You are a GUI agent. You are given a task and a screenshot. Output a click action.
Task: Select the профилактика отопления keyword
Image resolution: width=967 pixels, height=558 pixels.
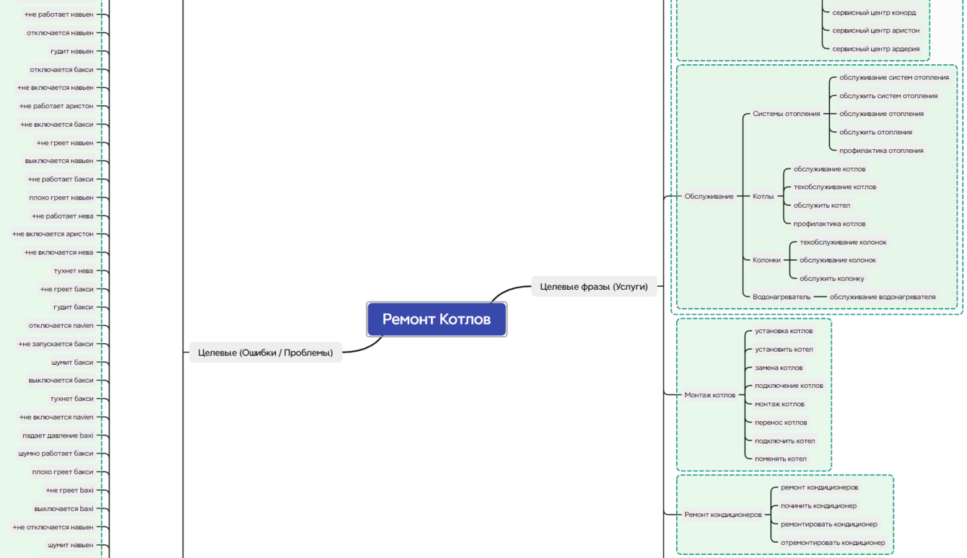coord(881,150)
